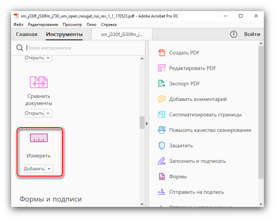Expand dropdown arrow next to Добавить button
This screenshot has height=218, width=275.
tap(49, 169)
